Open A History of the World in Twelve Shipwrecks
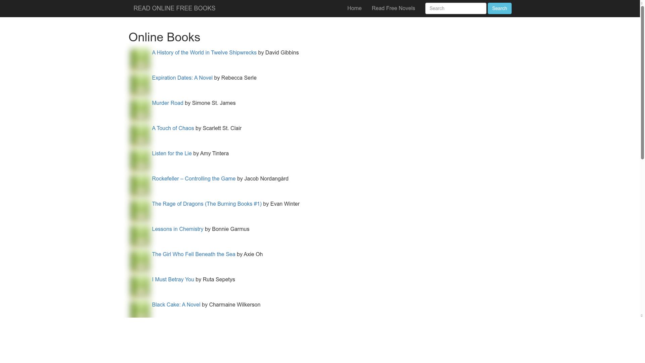Viewport: 645px width, 363px height. pyautogui.click(x=204, y=52)
